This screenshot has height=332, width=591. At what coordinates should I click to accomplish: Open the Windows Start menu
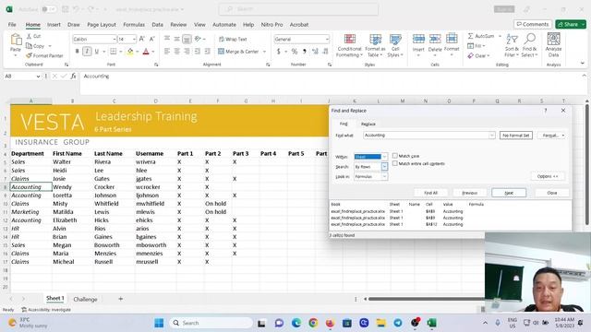tap(159, 323)
